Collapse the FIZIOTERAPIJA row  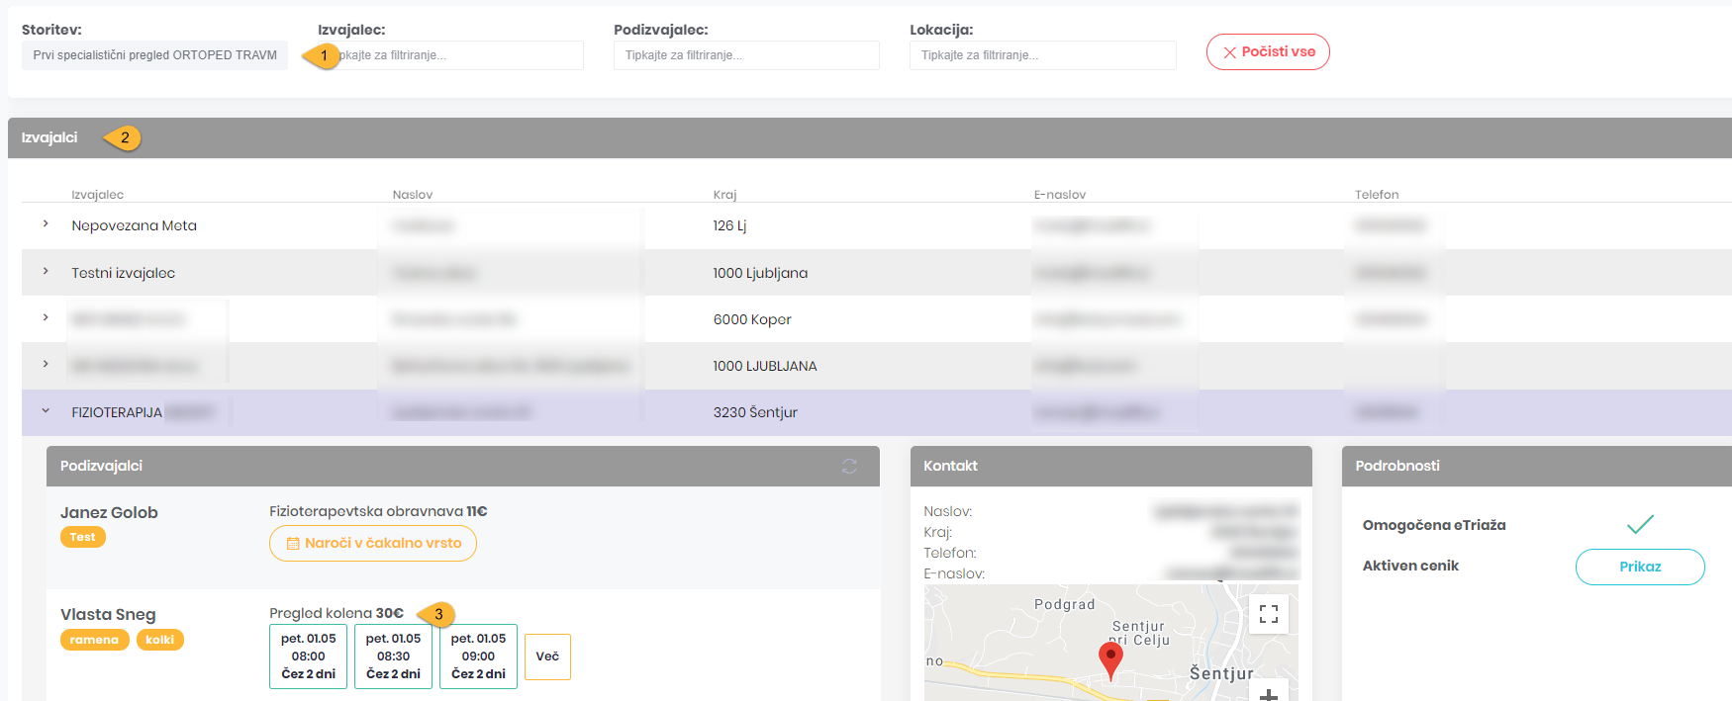(46, 411)
